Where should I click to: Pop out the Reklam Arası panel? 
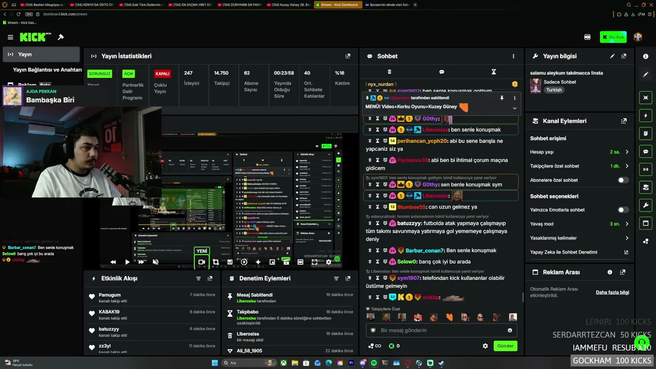[624, 272]
